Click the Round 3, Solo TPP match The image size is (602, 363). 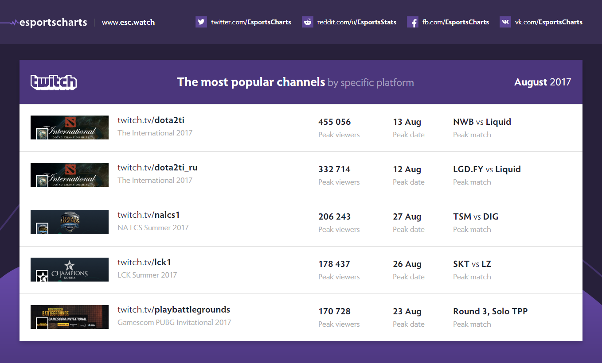tap(490, 311)
